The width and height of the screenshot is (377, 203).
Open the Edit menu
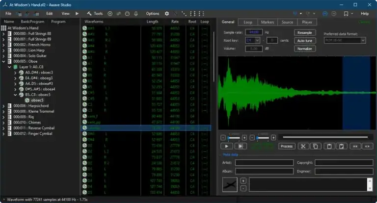click(x=50, y=14)
